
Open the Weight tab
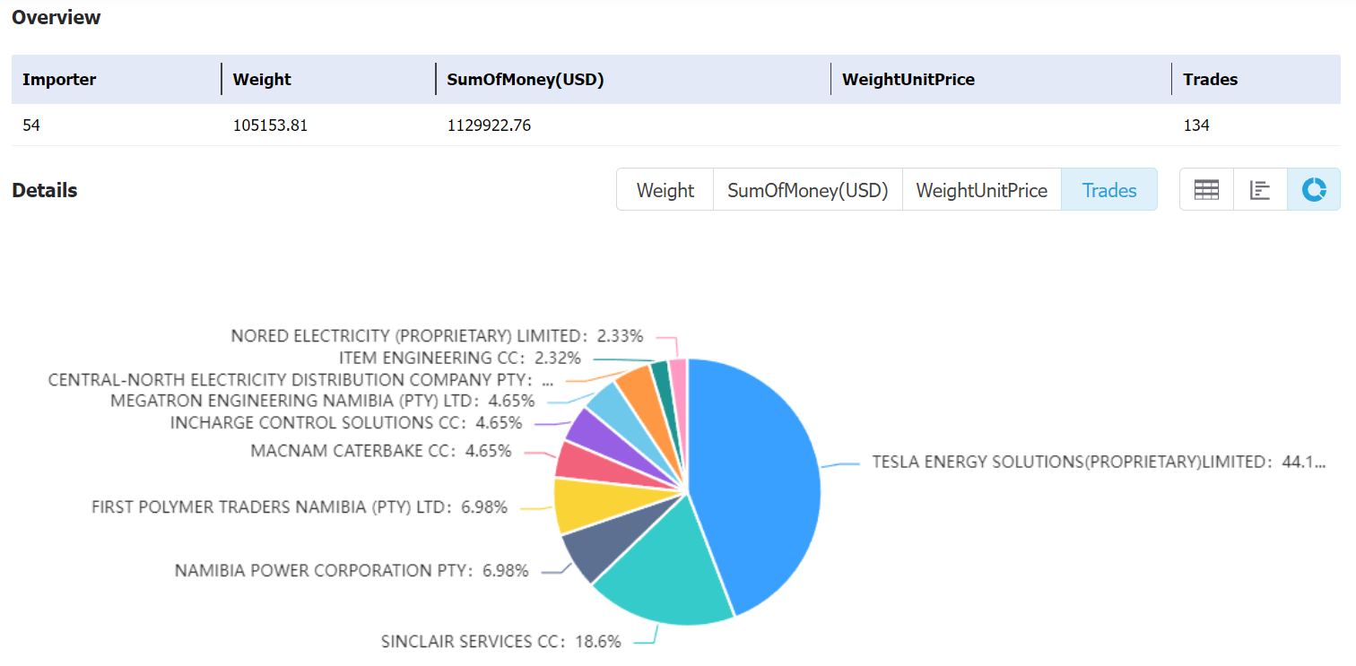(665, 190)
